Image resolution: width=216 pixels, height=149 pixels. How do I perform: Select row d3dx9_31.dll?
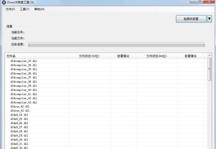click(x=106, y=144)
